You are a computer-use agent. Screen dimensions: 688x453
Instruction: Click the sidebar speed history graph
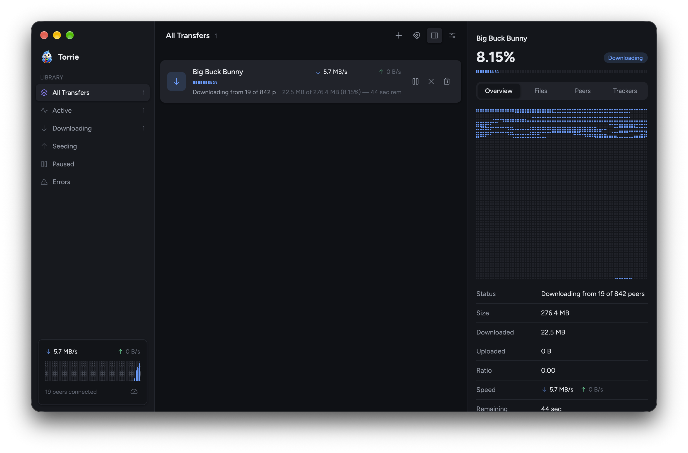(92, 371)
